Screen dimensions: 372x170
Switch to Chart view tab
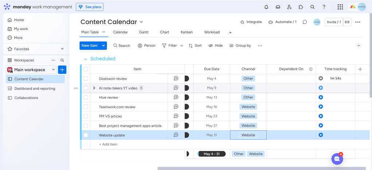point(164,32)
